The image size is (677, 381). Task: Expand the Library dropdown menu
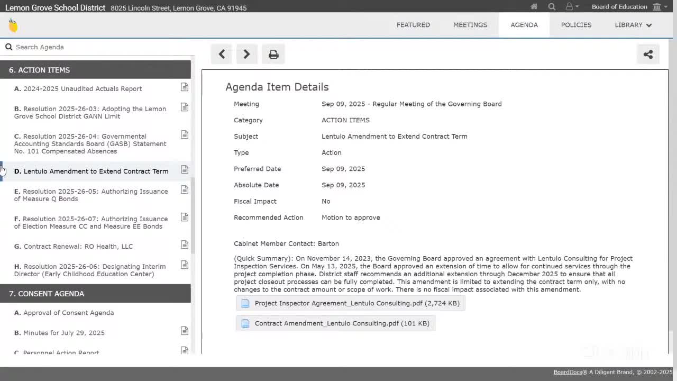coord(633,25)
